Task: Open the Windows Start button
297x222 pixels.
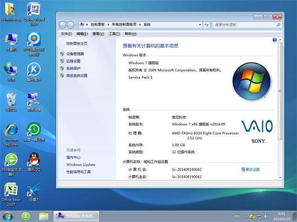Action: (x=8, y=216)
